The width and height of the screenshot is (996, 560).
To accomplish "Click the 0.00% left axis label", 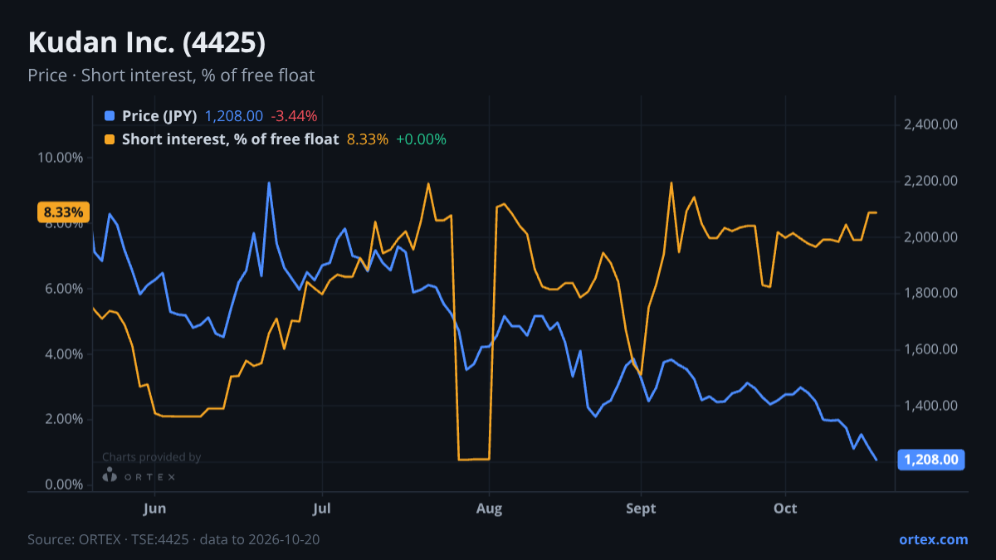I will point(64,485).
